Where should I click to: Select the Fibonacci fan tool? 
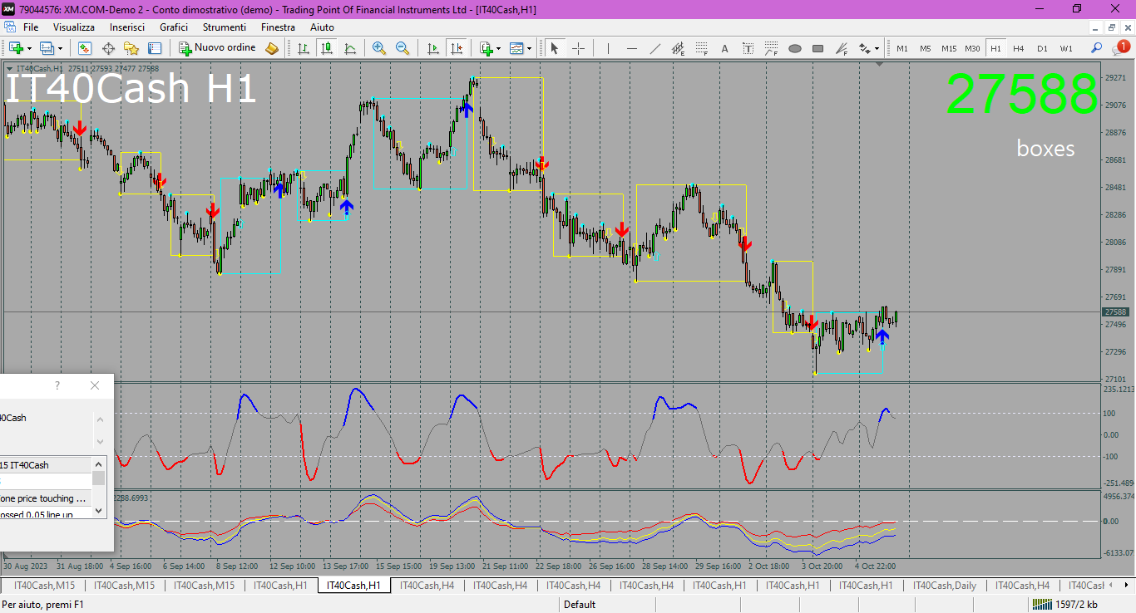[x=842, y=48]
